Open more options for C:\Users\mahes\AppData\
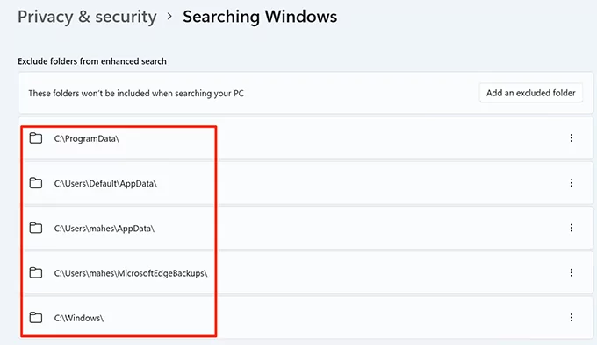This screenshot has height=345, width=597. pos(572,228)
